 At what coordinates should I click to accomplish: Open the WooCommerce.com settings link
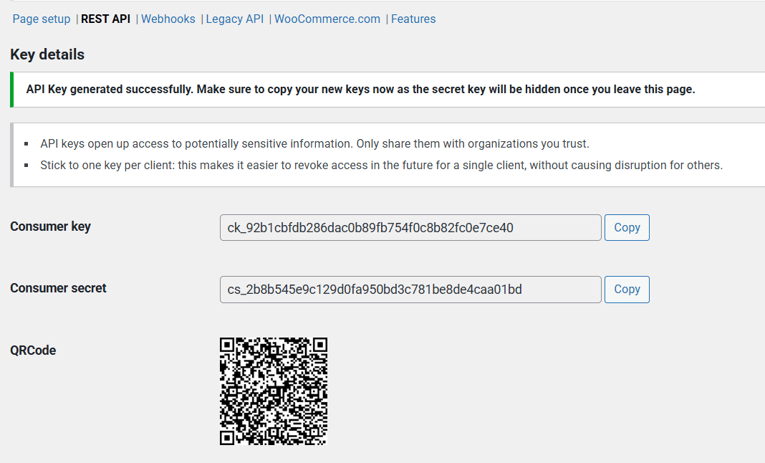327,19
